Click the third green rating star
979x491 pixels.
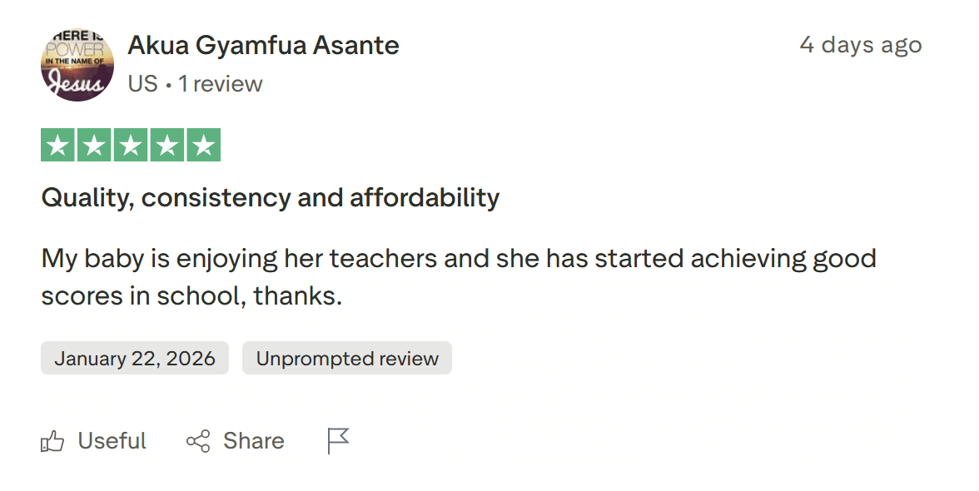[x=131, y=145]
